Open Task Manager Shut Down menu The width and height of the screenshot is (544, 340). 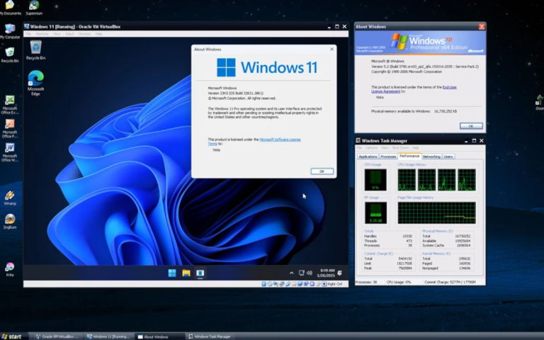click(400, 148)
